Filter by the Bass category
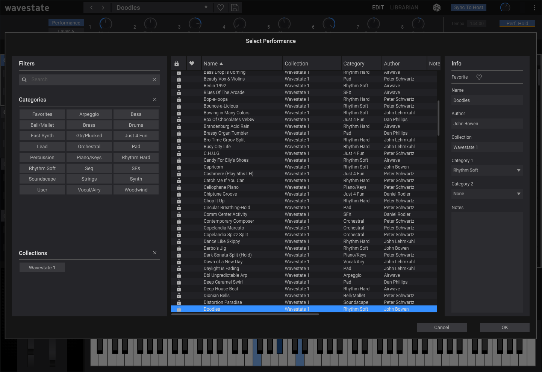542x372 pixels. click(136, 114)
